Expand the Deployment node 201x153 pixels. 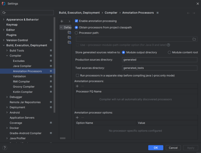click(x=7, y=107)
